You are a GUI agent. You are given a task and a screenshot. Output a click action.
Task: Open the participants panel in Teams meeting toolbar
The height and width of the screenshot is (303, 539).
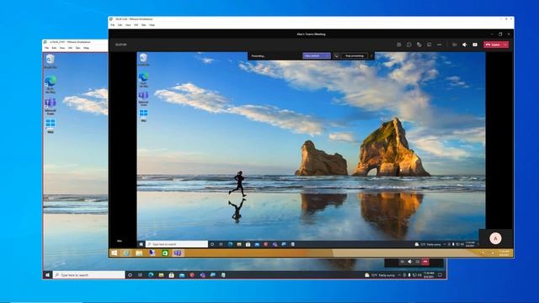pos(398,45)
